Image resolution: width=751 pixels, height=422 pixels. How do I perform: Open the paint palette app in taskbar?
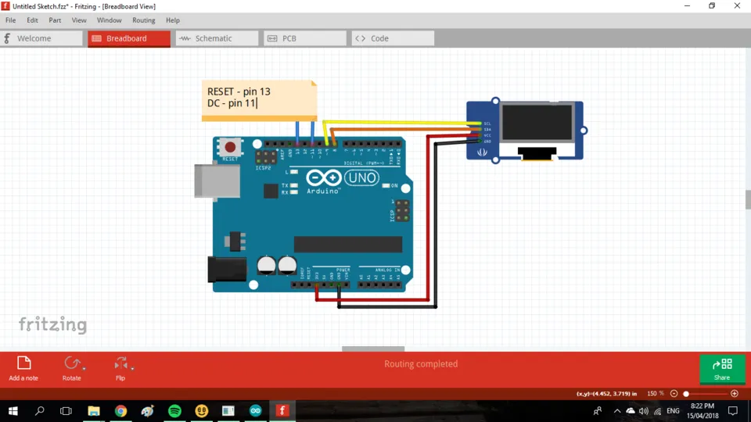[x=148, y=411]
